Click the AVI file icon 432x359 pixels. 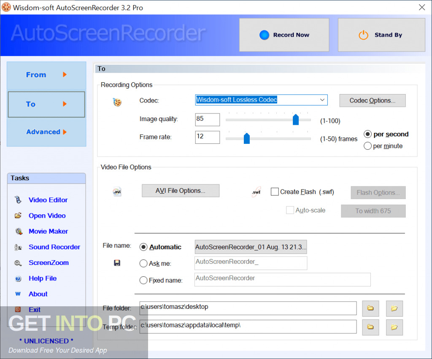tap(117, 192)
